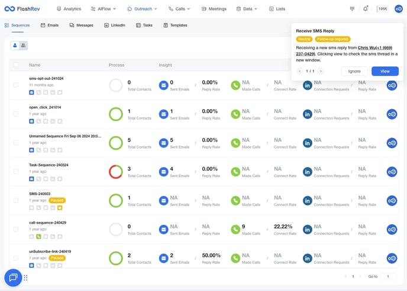This screenshot has width=407, height=291.
Task: Click the FlashRev logo
Action: coord(26,9)
